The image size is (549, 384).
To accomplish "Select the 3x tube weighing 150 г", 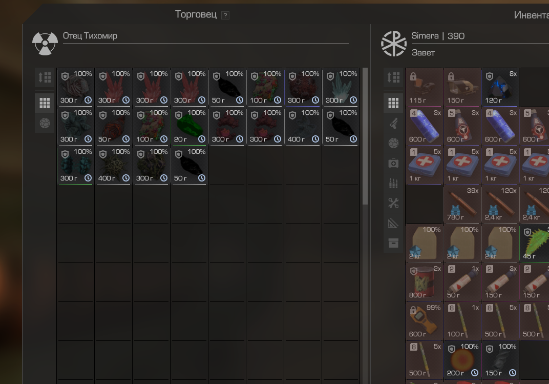I will click(500, 281).
